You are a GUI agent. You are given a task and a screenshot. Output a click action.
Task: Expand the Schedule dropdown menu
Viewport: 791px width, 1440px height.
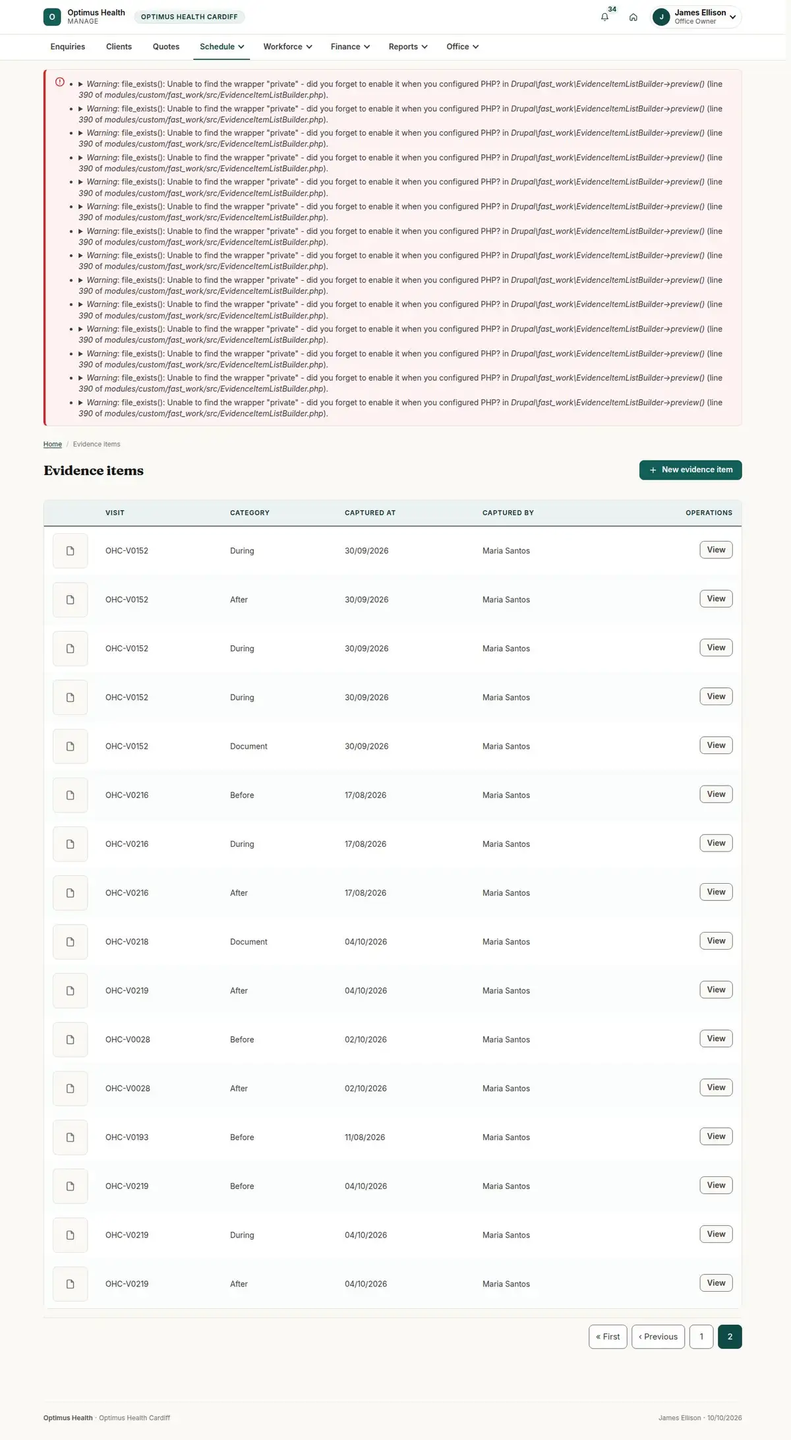(x=221, y=47)
